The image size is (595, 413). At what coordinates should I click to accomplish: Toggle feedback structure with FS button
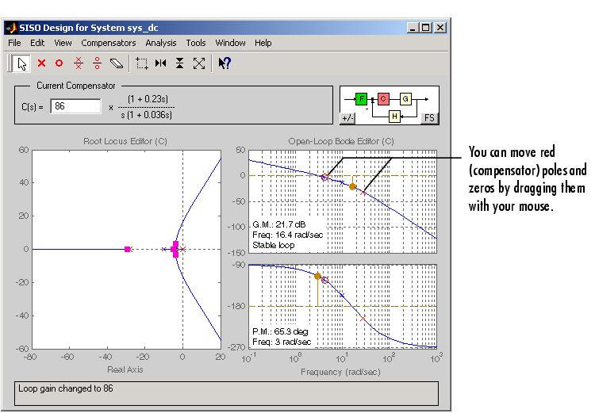pyautogui.click(x=428, y=118)
